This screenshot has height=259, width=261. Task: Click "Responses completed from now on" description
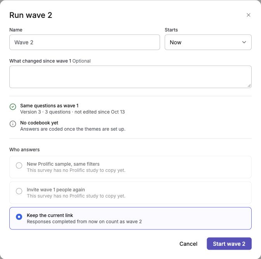[x=84, y=222]
